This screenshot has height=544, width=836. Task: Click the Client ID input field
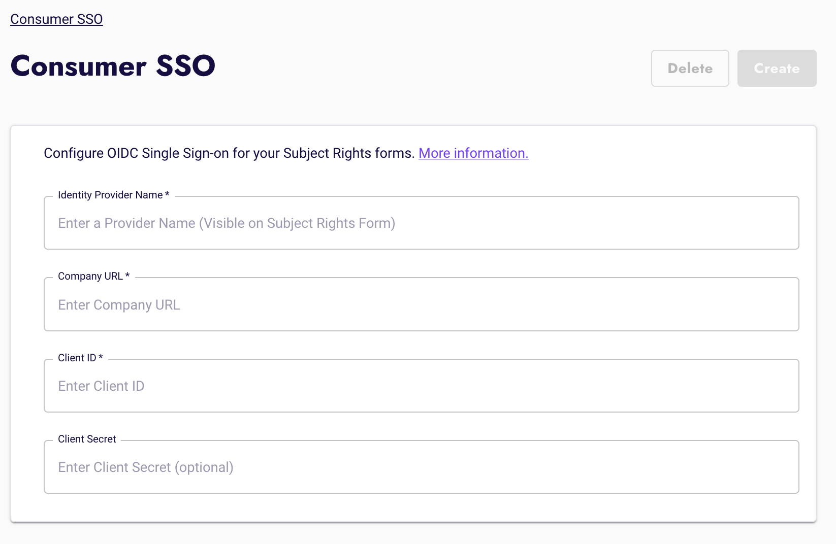422,386
